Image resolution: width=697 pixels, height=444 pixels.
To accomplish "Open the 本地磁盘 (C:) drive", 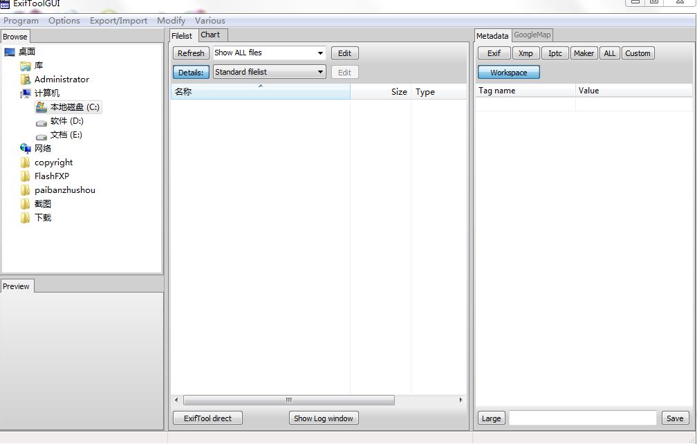I will coord(70,107).
